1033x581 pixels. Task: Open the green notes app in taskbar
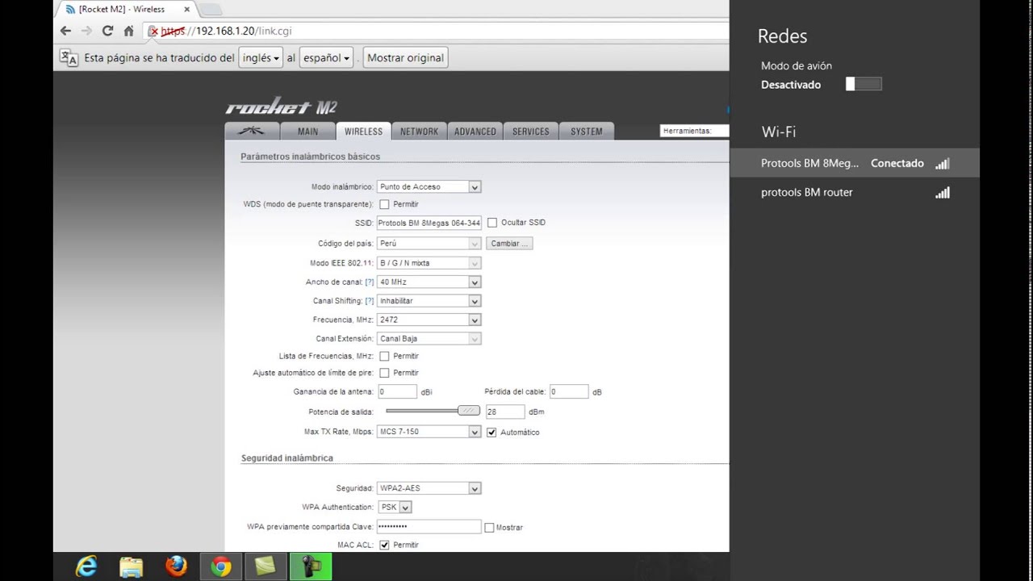click(x=265, y=566)
